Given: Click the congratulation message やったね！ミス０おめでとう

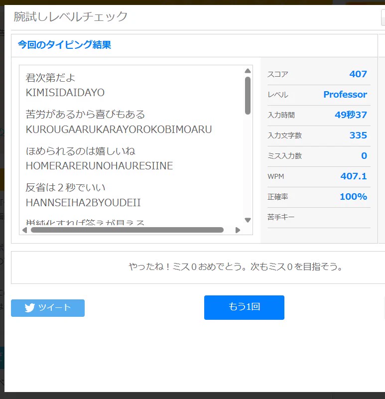Looking at the screenshot, I should click(x=188, y=266).
